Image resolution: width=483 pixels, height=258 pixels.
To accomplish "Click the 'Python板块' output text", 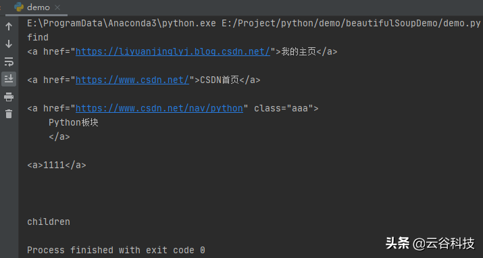I will pyautogui.click(x=74, y=122).
